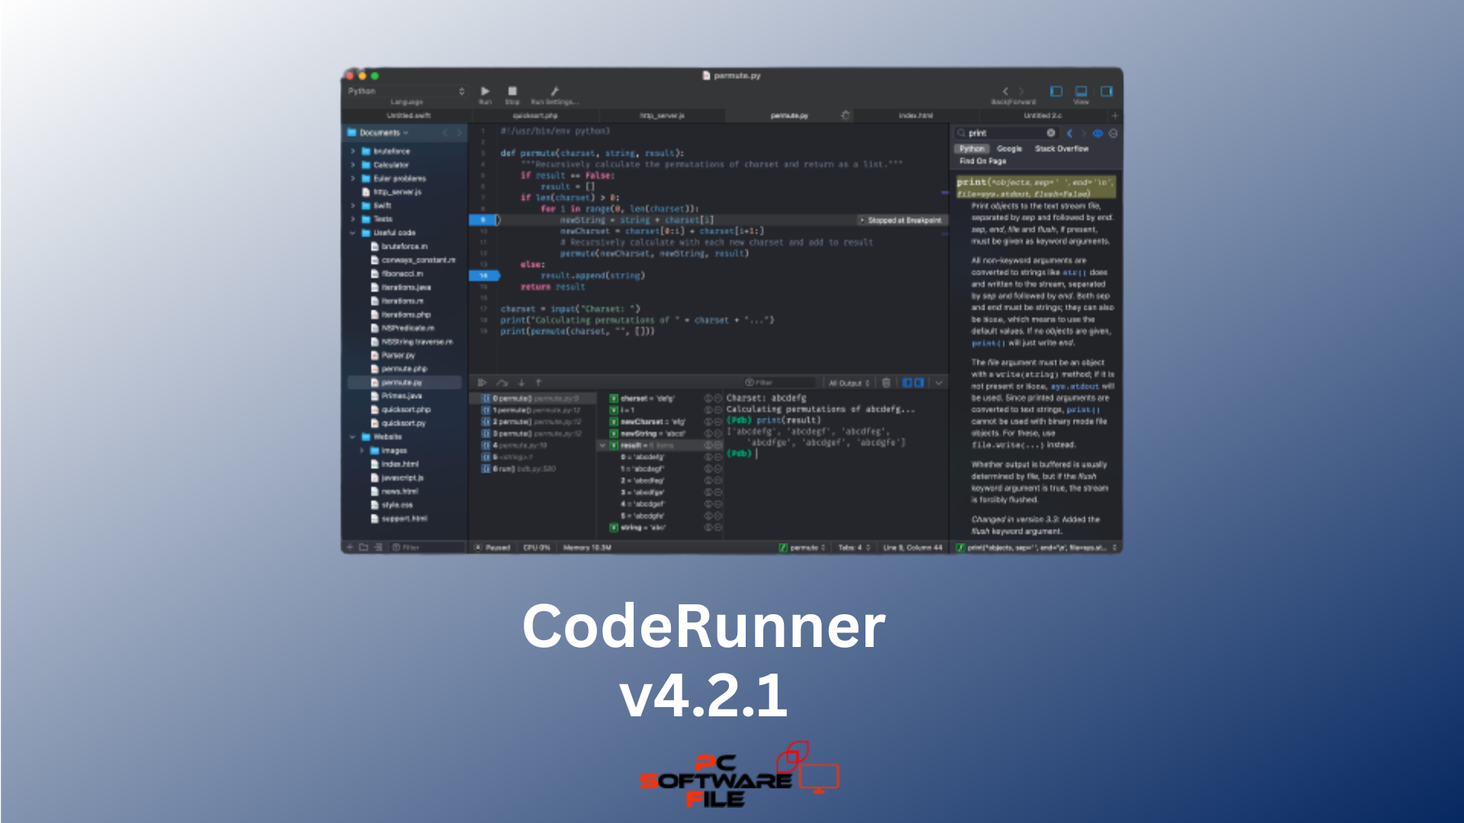Viewport: 1464px width, 823px height.
Task: Select Stack Overflow documentation source
Action: pos(1061,149)
